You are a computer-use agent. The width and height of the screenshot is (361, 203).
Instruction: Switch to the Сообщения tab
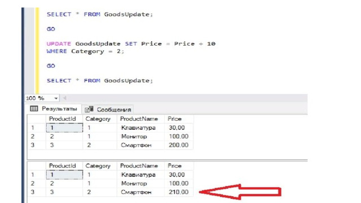(x=108, y=109)
